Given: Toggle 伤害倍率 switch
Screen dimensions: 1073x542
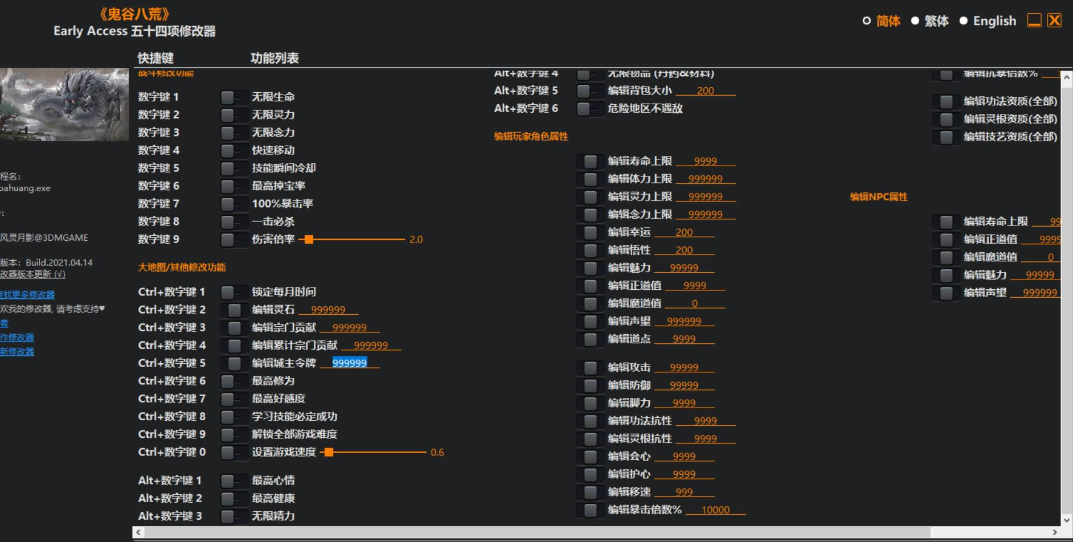Looking at the screenshot, I should (x=234, y=240).
